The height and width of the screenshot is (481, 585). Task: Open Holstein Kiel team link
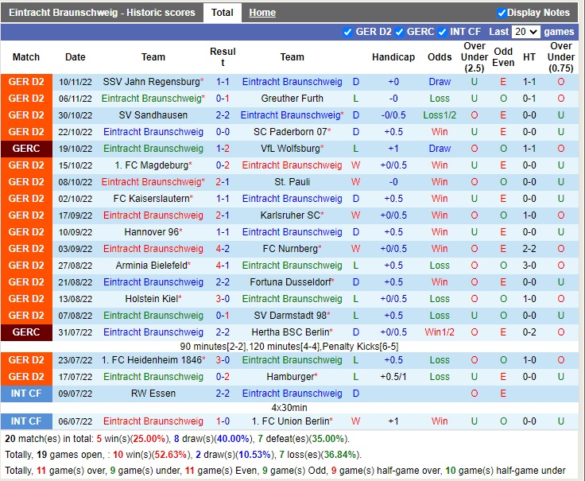pyautogui.click(x=152, y=299)
